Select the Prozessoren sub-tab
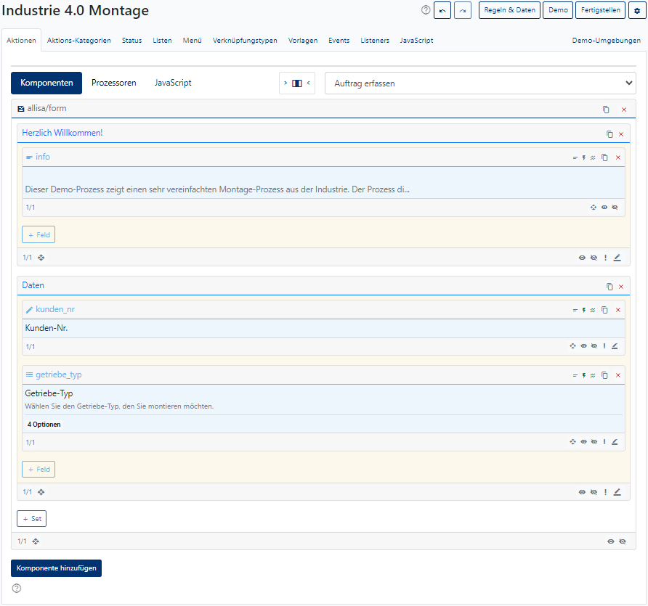648x606 pixels. click(113, 83)
